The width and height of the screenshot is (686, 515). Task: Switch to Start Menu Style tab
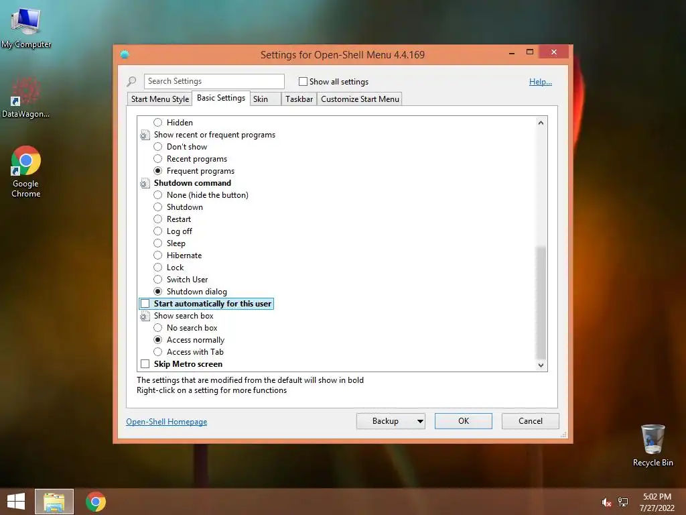[160, 99]
